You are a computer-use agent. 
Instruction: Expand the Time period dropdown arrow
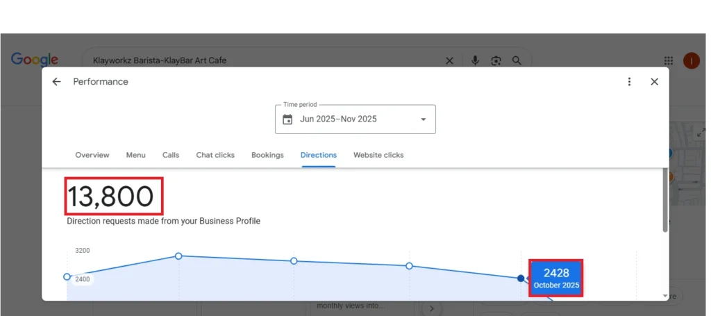[424, 119]
